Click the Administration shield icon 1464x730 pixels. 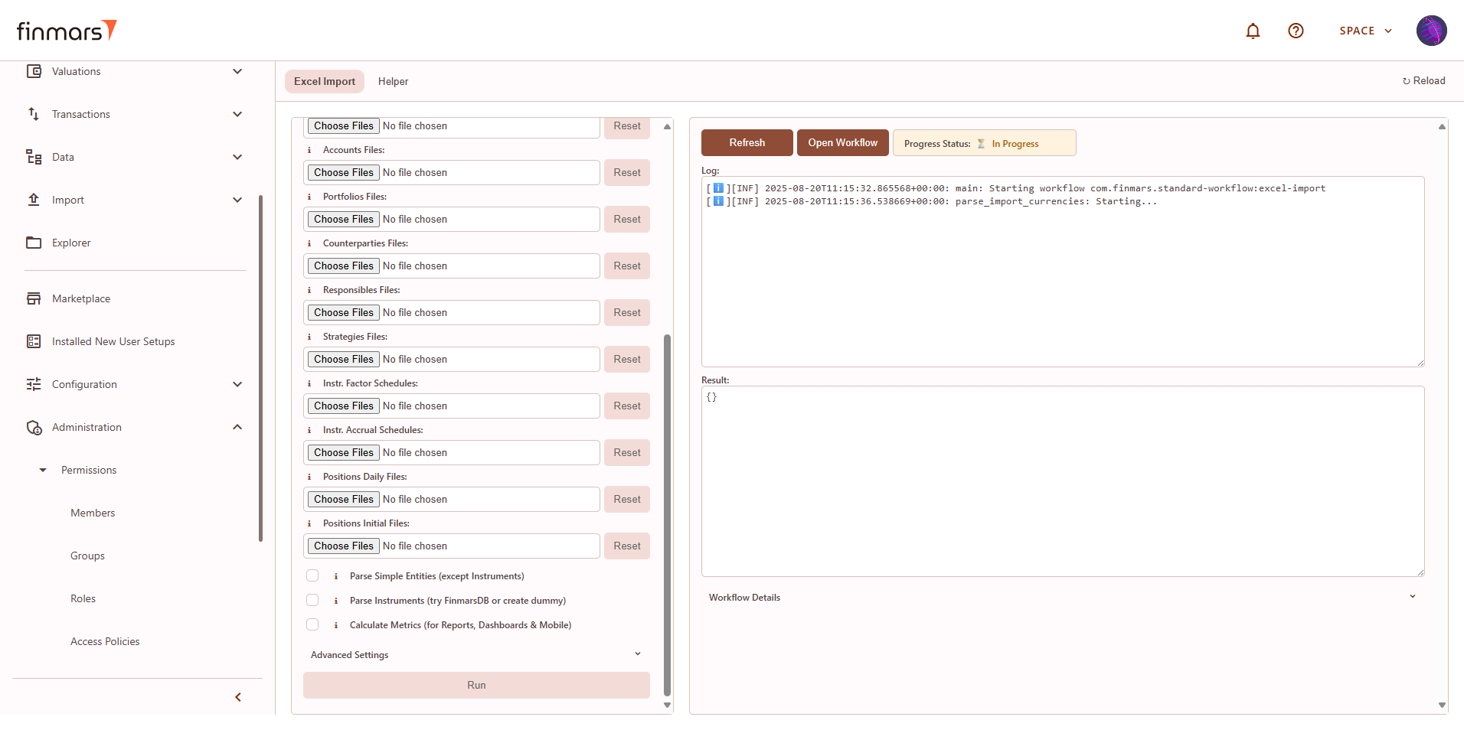[x=34, y=427]
